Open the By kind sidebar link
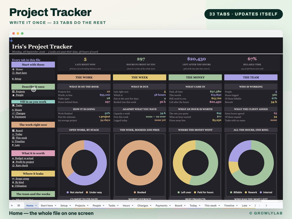 [19, 182]
